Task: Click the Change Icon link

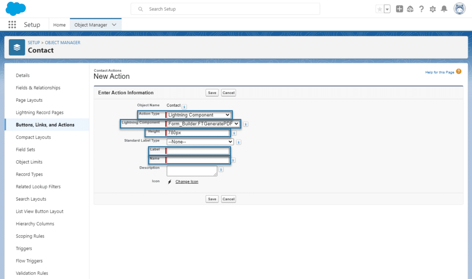Action: (x=187, y=182)
